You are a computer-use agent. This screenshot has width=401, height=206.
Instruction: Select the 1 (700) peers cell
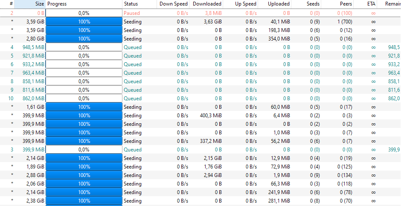coord(345,22)
